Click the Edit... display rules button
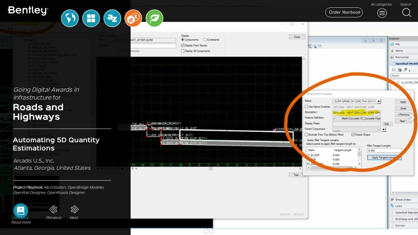The height and width of the screenshot is (235, 418). point(388,124)
